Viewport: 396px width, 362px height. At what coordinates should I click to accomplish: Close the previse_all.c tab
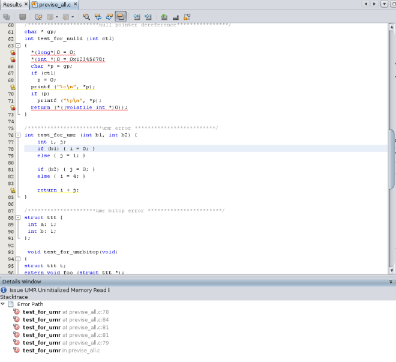tap(75, 4)
